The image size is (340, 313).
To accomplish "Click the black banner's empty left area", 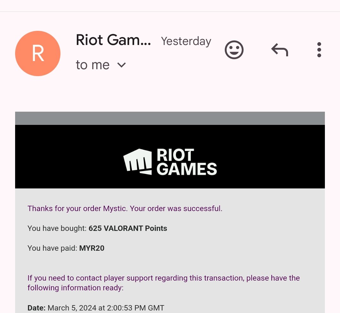I will pos(63,157).
